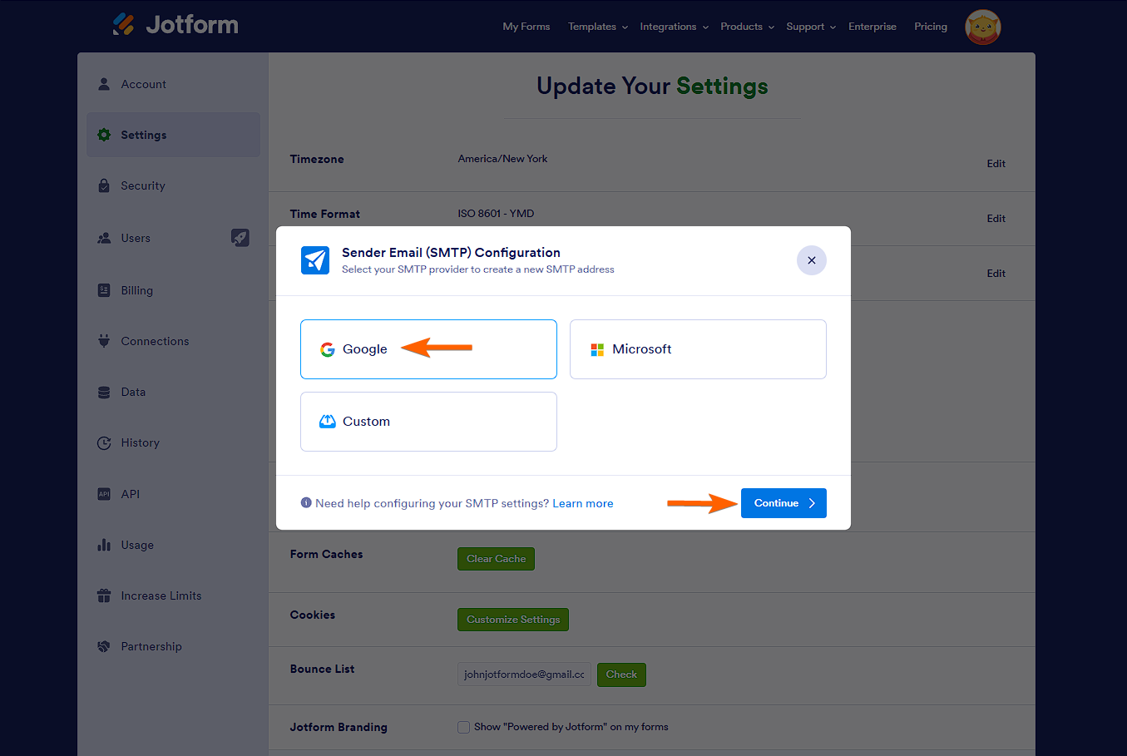Click the Security lock icon

(x=104, y=185)
